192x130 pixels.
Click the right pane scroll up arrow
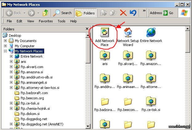click(187, 29)
